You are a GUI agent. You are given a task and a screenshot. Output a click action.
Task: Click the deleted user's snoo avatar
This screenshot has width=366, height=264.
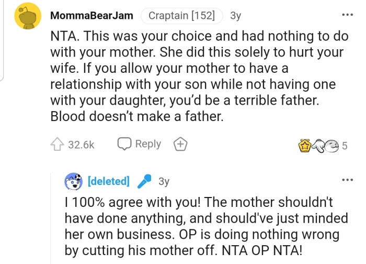(74, 181)
